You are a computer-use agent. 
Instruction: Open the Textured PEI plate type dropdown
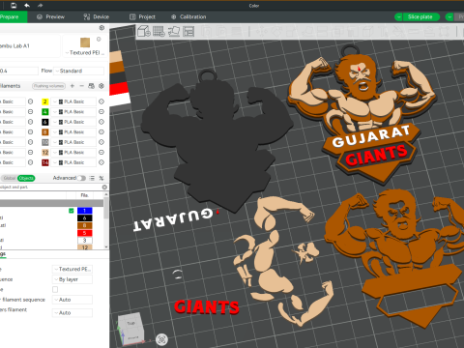point(85,52)
